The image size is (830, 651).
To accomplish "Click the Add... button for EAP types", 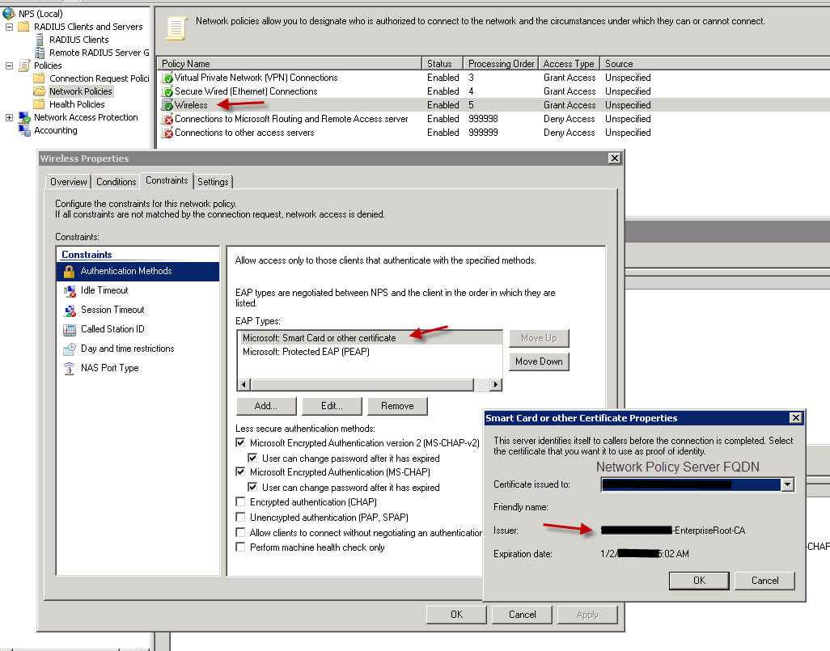I will (x=266, y=406).
